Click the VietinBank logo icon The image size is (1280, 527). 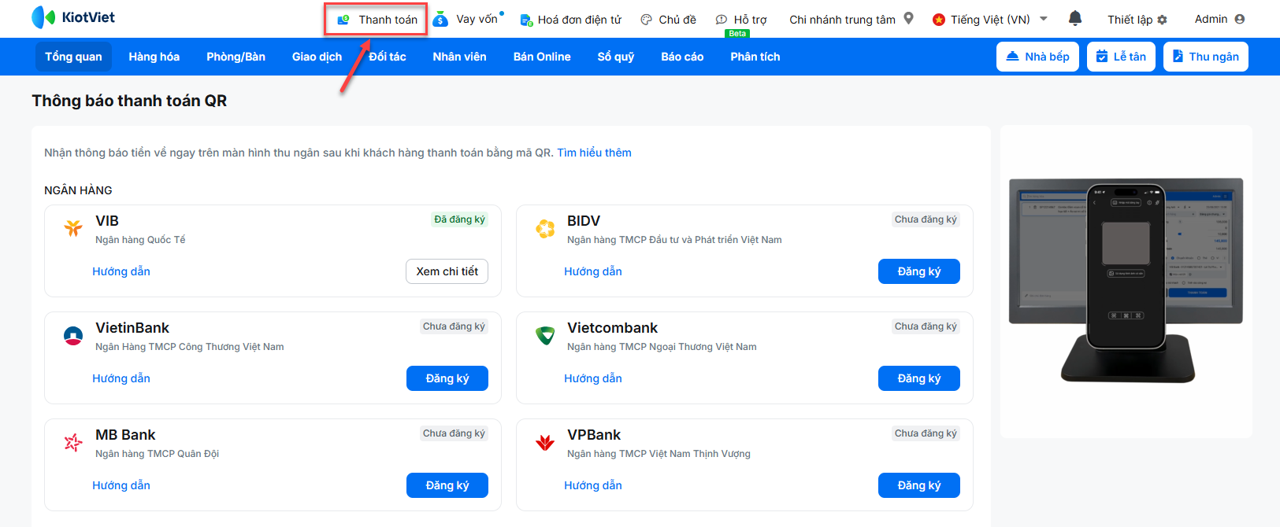pos(73,336)
